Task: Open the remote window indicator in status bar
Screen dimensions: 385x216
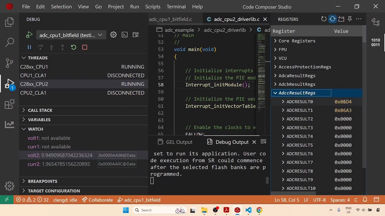Action: coord(7,200)
